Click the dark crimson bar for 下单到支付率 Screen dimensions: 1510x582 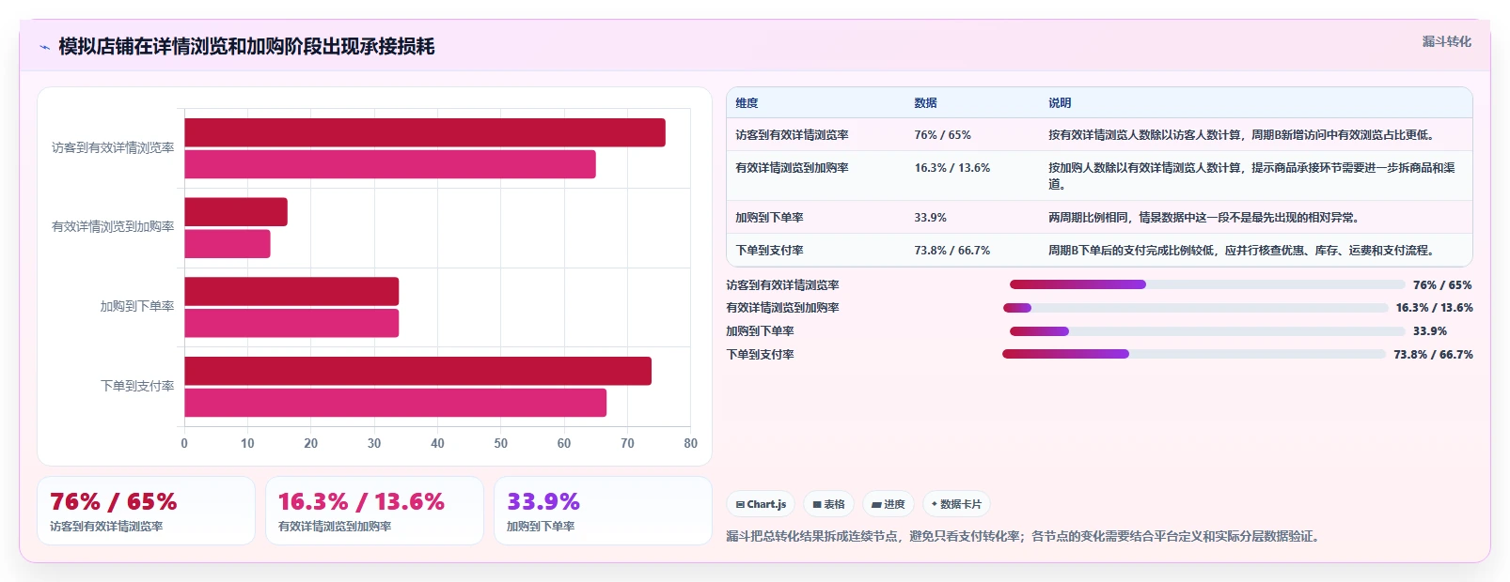pos(418,371)
